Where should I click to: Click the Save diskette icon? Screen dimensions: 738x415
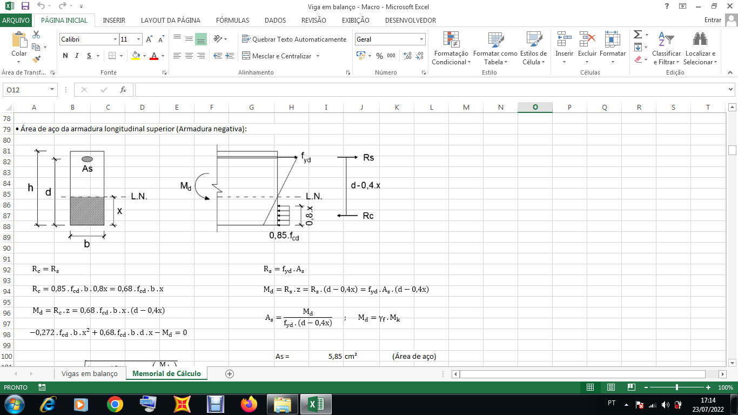(25, 6)
